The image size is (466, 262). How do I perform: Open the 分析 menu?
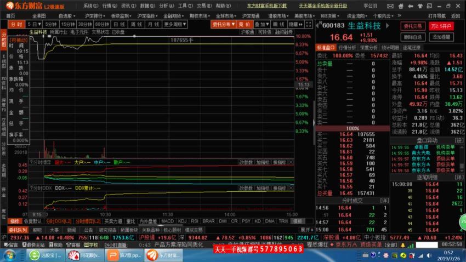(167, 5)
